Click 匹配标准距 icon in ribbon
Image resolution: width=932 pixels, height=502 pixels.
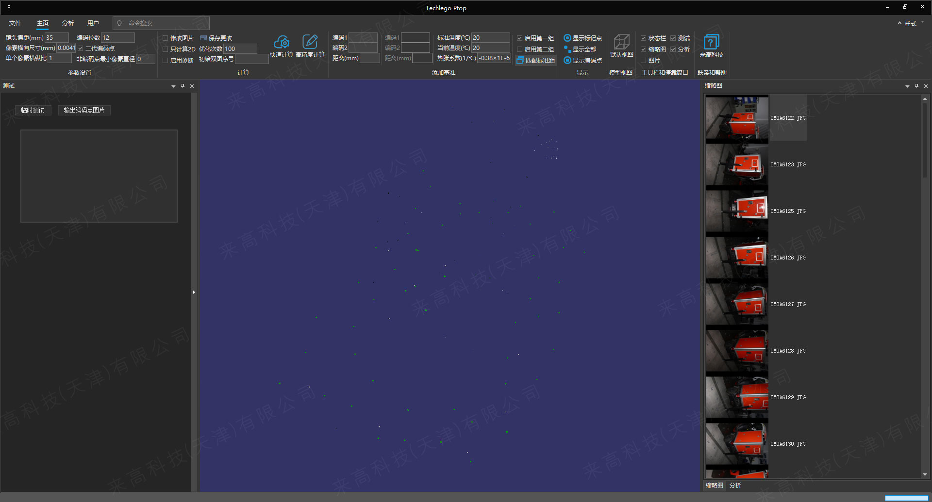pyautogui.click(x=520, y=61)
